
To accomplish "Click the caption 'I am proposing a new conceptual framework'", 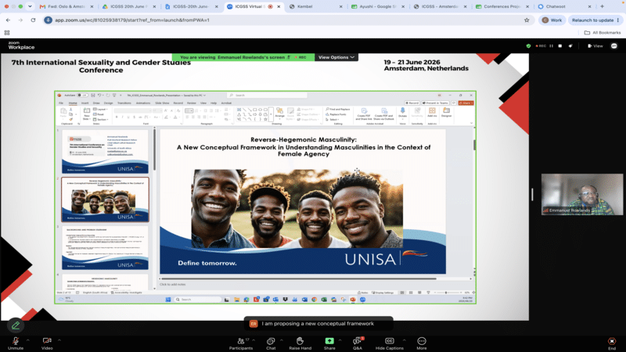I will click(318, 324).
